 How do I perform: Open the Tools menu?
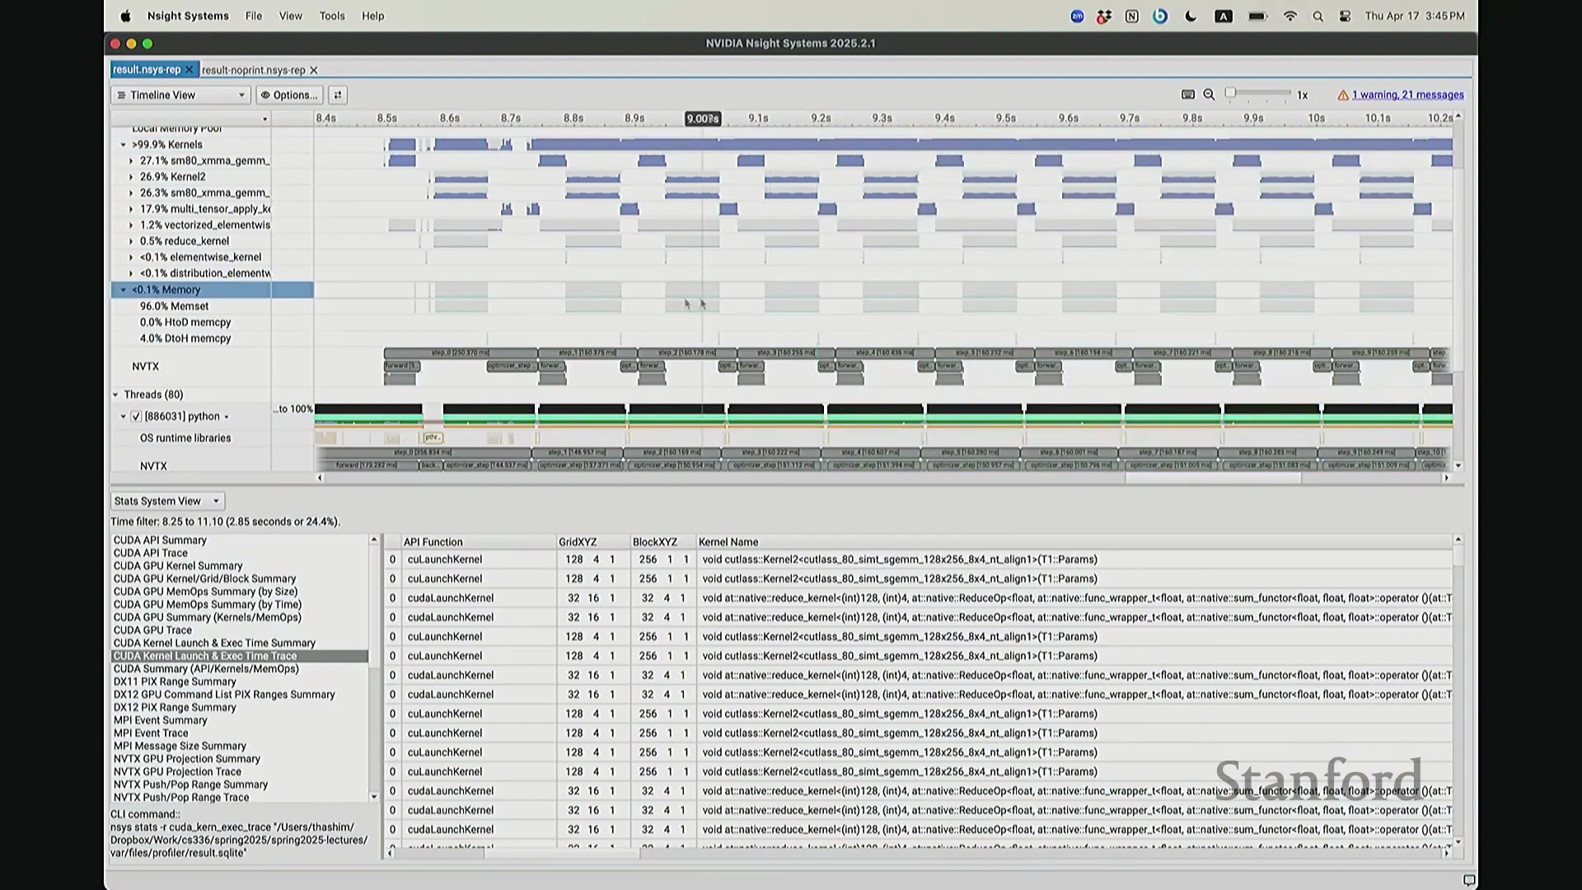coord(332,16)
